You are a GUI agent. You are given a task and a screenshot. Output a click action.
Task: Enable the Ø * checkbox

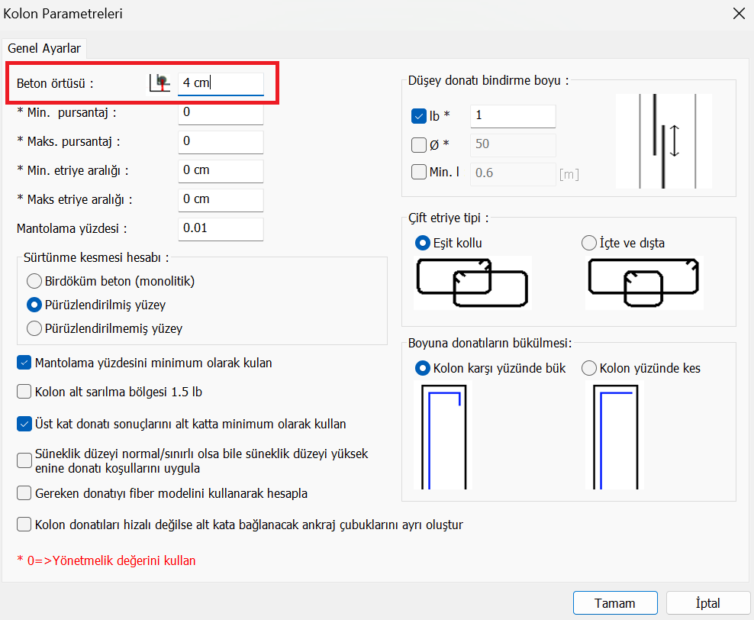click(418, 144)
